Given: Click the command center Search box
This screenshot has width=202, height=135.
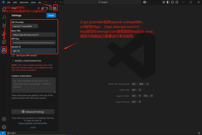Looking at the screenshot, I should [102, 2].
